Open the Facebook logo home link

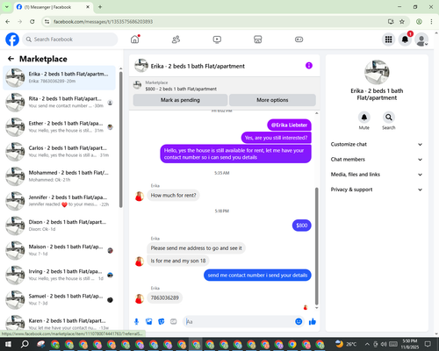click(12, 39)
